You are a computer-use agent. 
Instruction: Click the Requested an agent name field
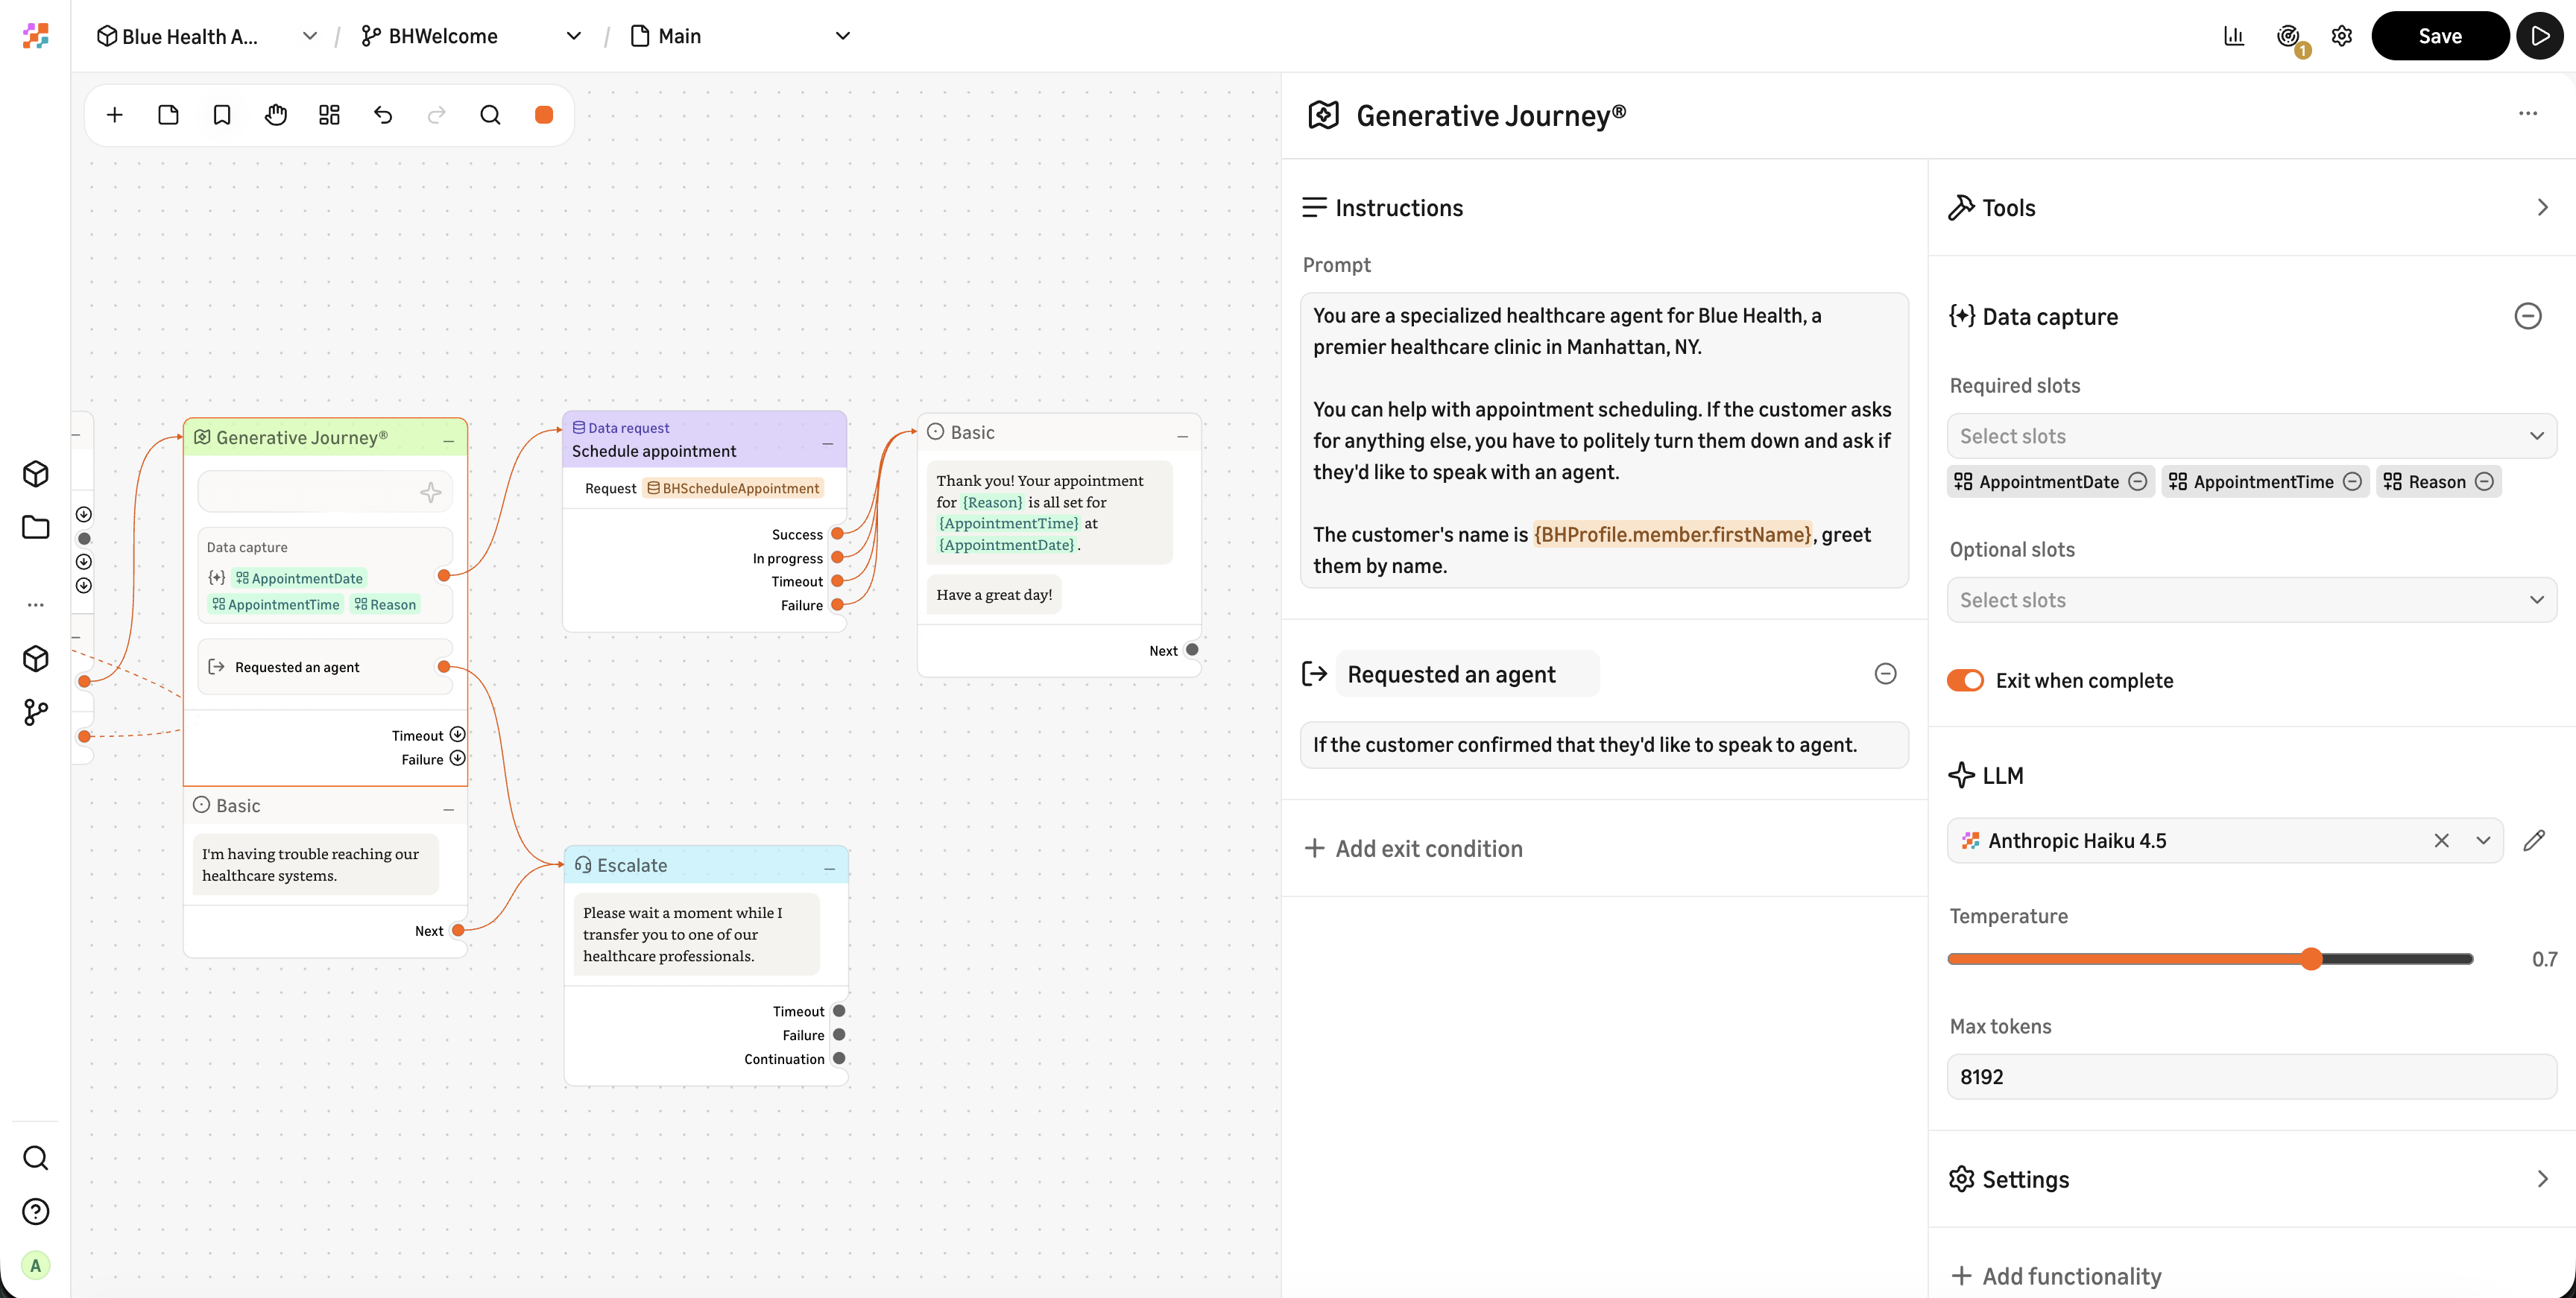point(1467,674)
